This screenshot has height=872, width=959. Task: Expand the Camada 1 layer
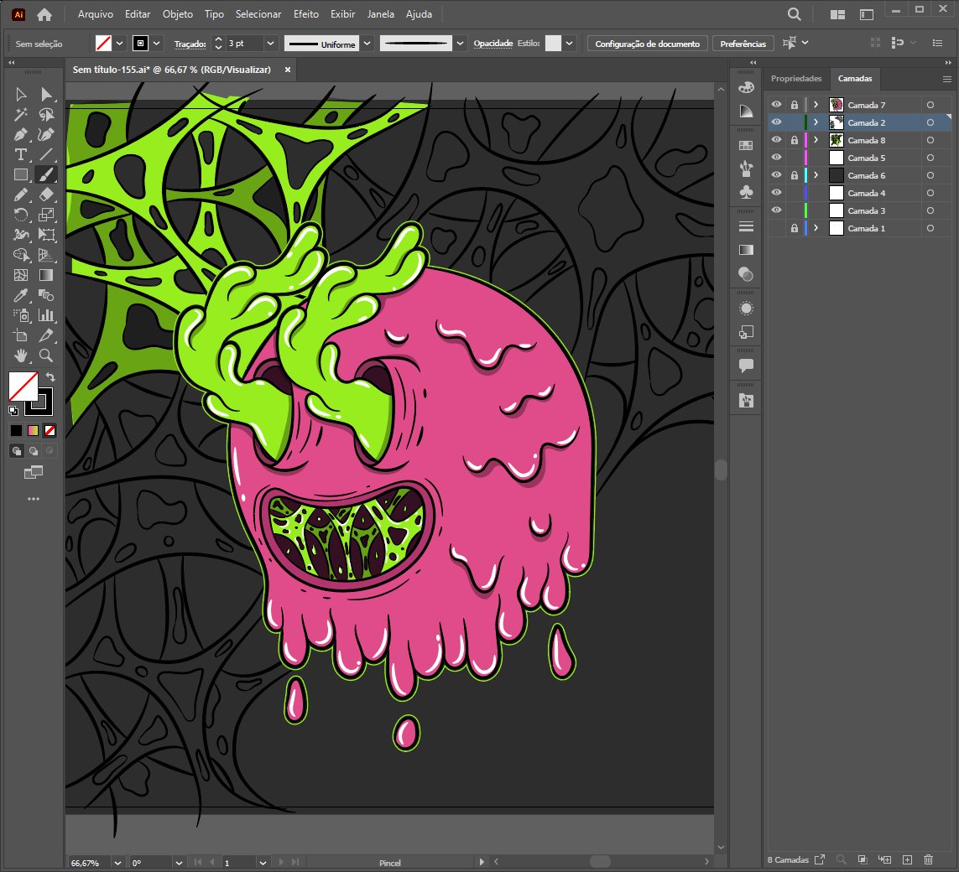[x=816, y=228]
